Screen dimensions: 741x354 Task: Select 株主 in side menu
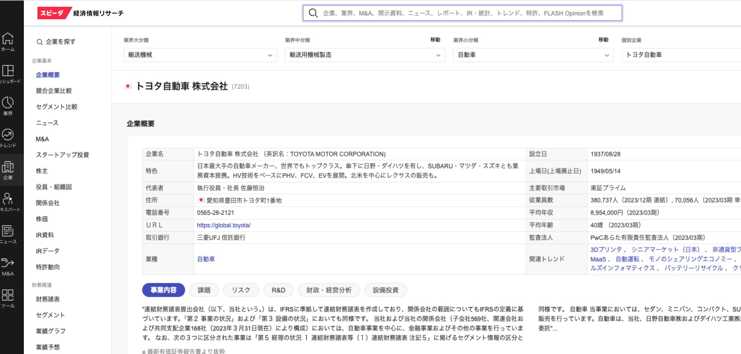(x=42, y=171)
